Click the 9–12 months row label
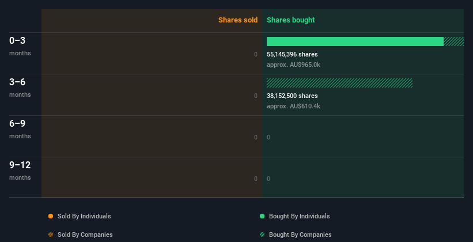Image resolution: width=473 pixels, height=242 pixels. (x=20, y=171)
